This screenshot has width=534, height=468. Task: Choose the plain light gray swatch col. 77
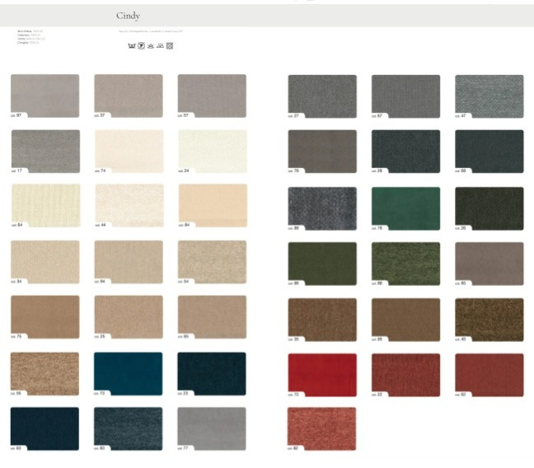coord(212,428)
